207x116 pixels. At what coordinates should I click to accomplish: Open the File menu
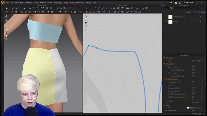(7, 3)
